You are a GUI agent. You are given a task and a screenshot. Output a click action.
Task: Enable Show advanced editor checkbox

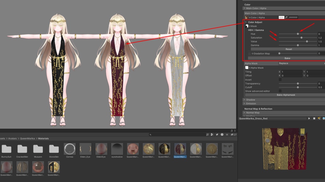tap(280, 91)
